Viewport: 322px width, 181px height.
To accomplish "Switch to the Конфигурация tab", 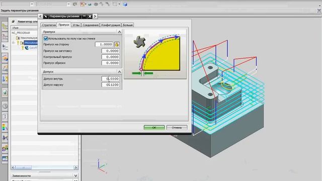I will tap(111, 25).
